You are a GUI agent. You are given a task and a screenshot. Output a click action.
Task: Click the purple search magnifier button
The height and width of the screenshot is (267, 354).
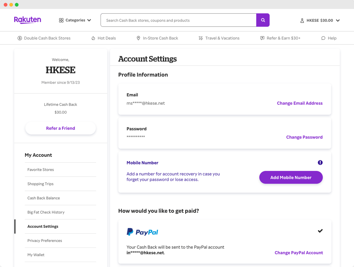[x=263, y=20]
